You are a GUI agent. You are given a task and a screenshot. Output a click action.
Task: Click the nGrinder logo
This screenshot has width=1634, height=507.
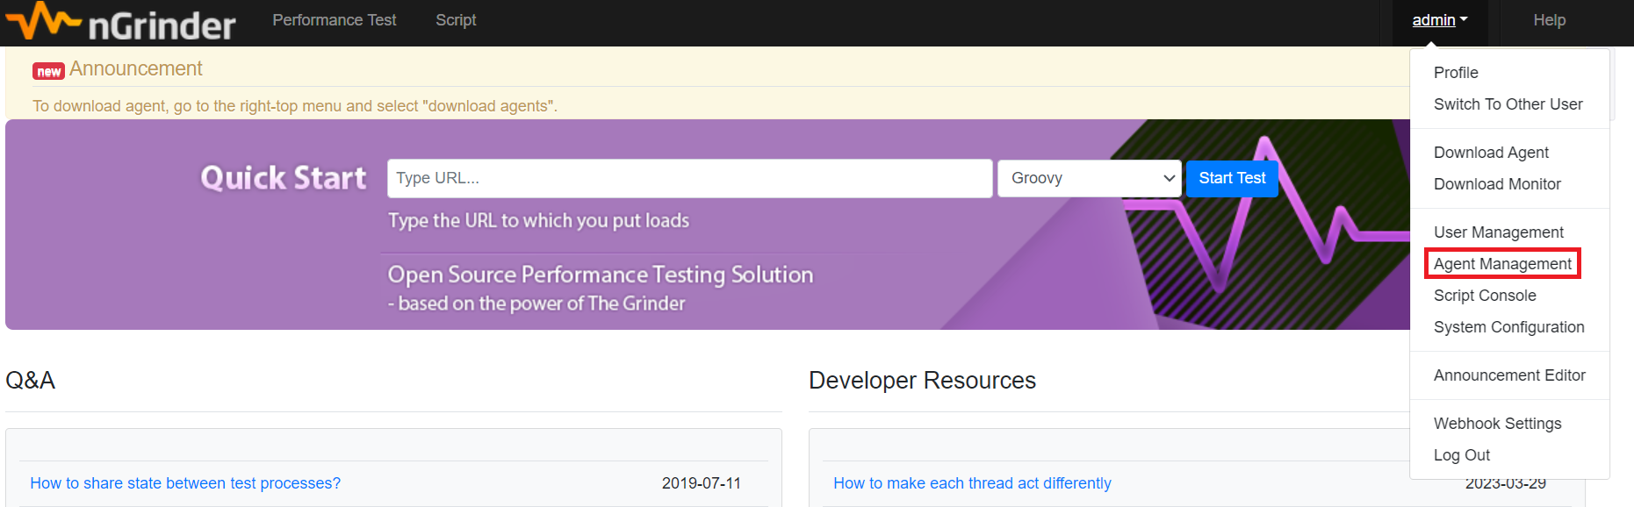[120, 22]
